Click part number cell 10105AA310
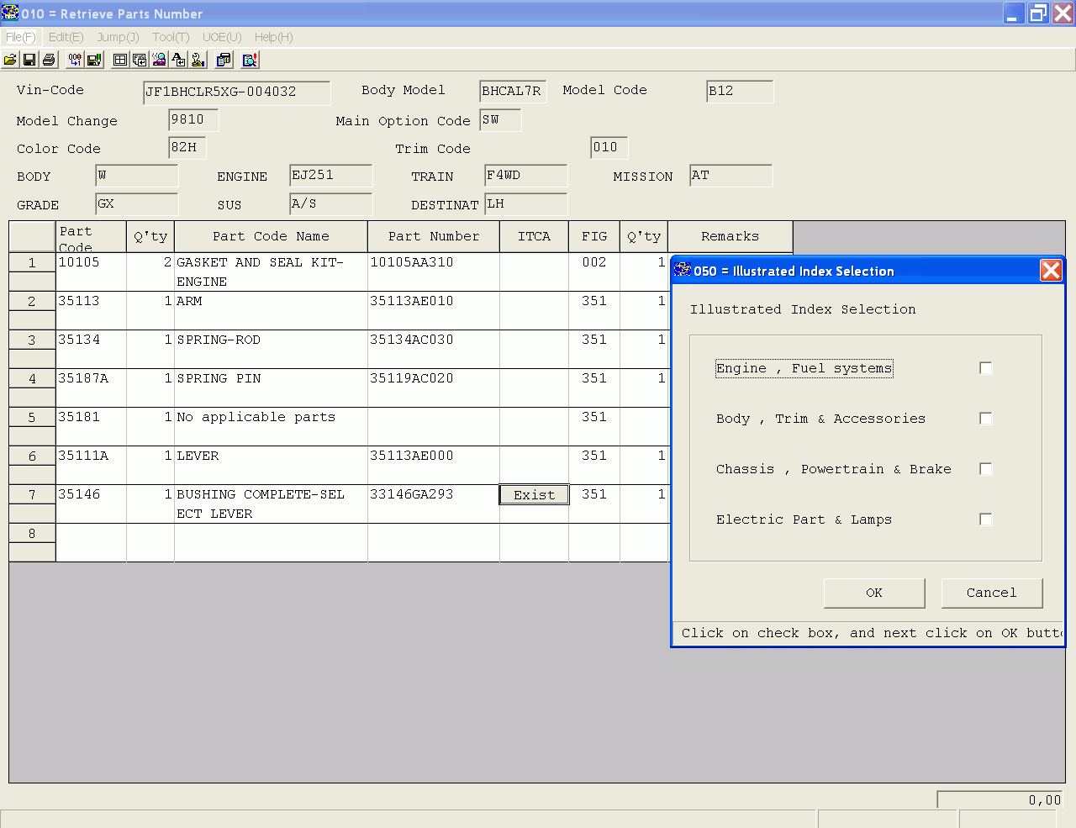This screenshot has width=1076, height=828. tap(434, 272)
